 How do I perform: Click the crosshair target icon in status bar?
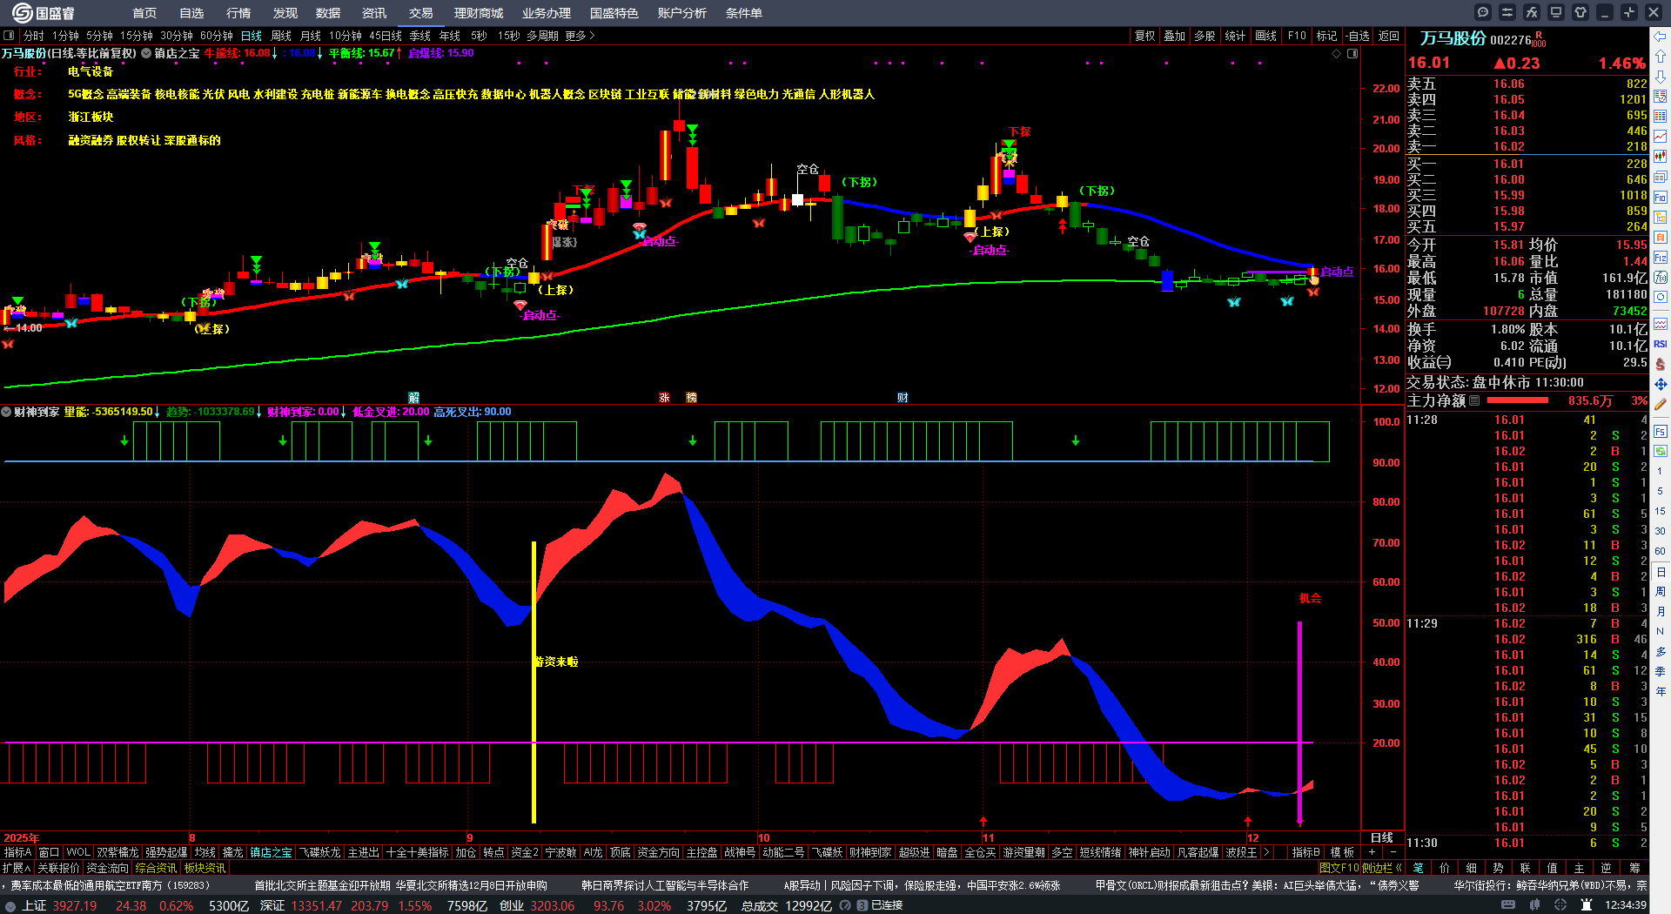tap(1560, 905)
